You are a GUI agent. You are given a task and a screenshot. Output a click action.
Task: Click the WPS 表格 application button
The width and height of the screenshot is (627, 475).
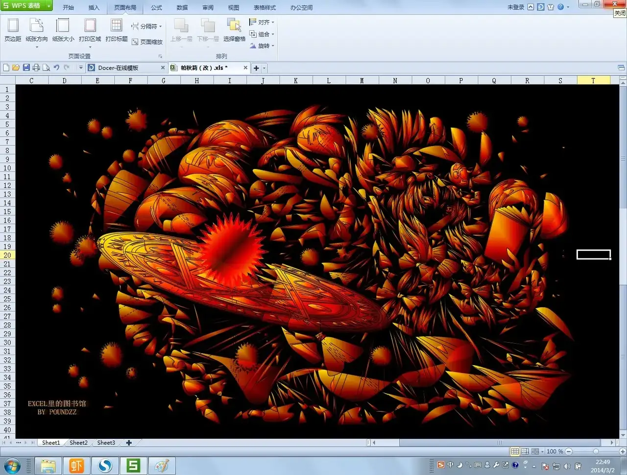point(26,6)
